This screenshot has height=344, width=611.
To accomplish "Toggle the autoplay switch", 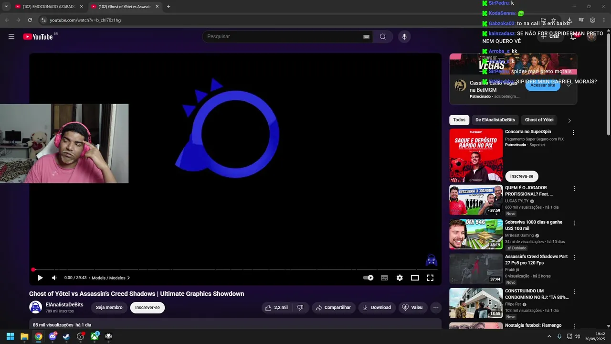I will (x=368, y=278).
